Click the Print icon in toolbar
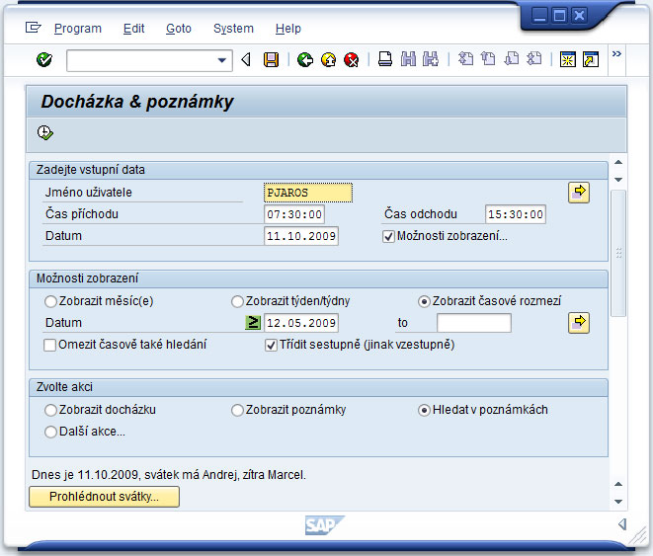This screenshot has width=653, height=556. (385, 60)
